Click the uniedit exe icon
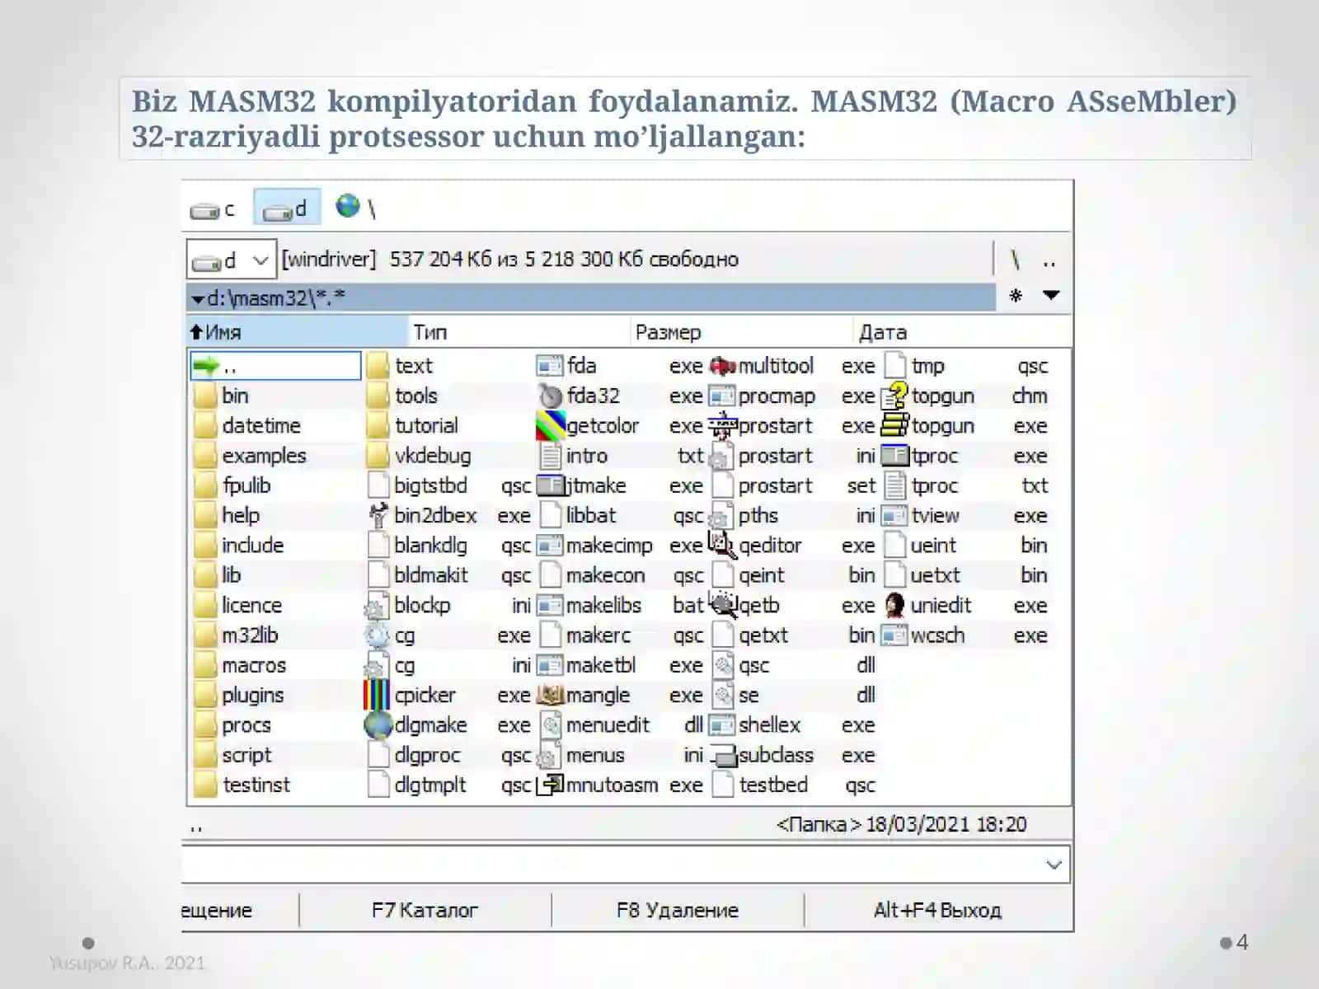The width and height of the screenshot is (1319, 989). [x=894, y=606]
